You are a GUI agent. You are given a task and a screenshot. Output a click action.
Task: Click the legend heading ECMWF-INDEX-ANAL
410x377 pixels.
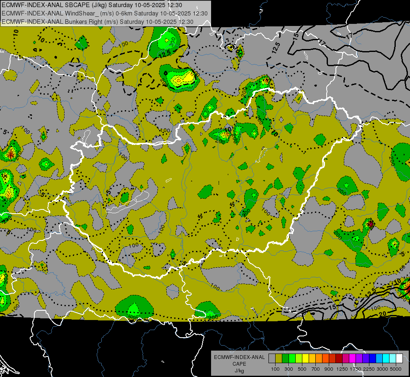[240, 357]
